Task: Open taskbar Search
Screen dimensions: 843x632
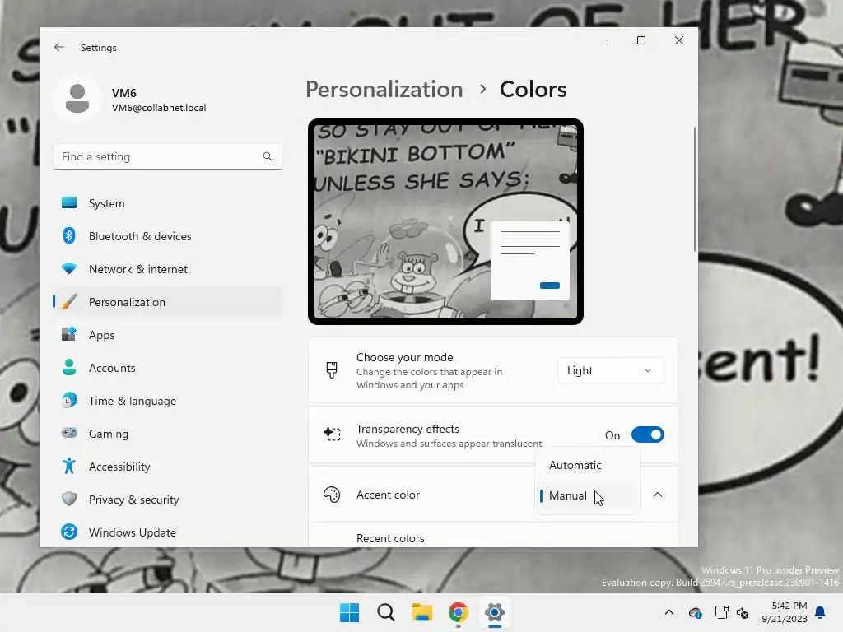Action: (x=386, y=612)
